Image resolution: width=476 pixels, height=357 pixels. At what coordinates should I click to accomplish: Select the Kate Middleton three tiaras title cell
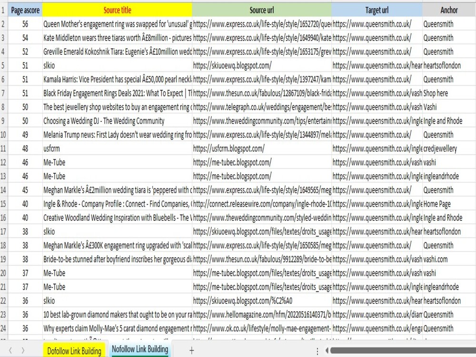pos(117,38)
